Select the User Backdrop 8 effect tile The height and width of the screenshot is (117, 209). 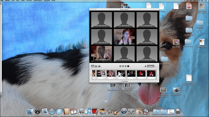pyautogui.click(x=147, y=54)
